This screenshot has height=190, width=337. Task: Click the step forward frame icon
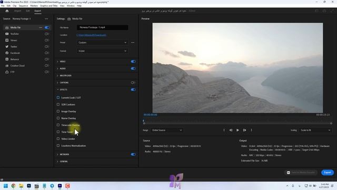point(244,130)
